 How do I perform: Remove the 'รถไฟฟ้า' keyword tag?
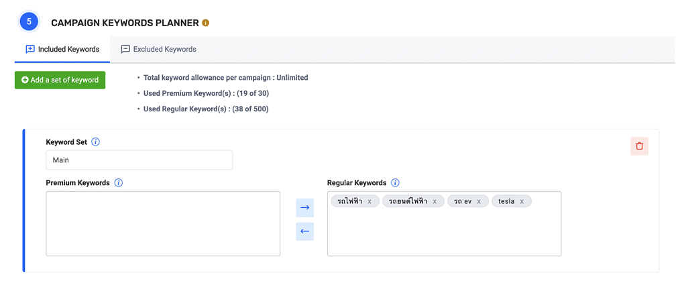(x=369, y=201)
